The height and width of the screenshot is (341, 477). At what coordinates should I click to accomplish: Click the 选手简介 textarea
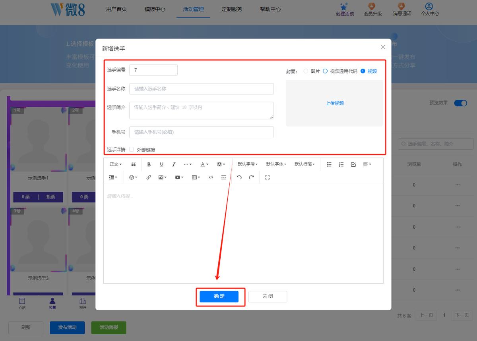coord(202,110)
